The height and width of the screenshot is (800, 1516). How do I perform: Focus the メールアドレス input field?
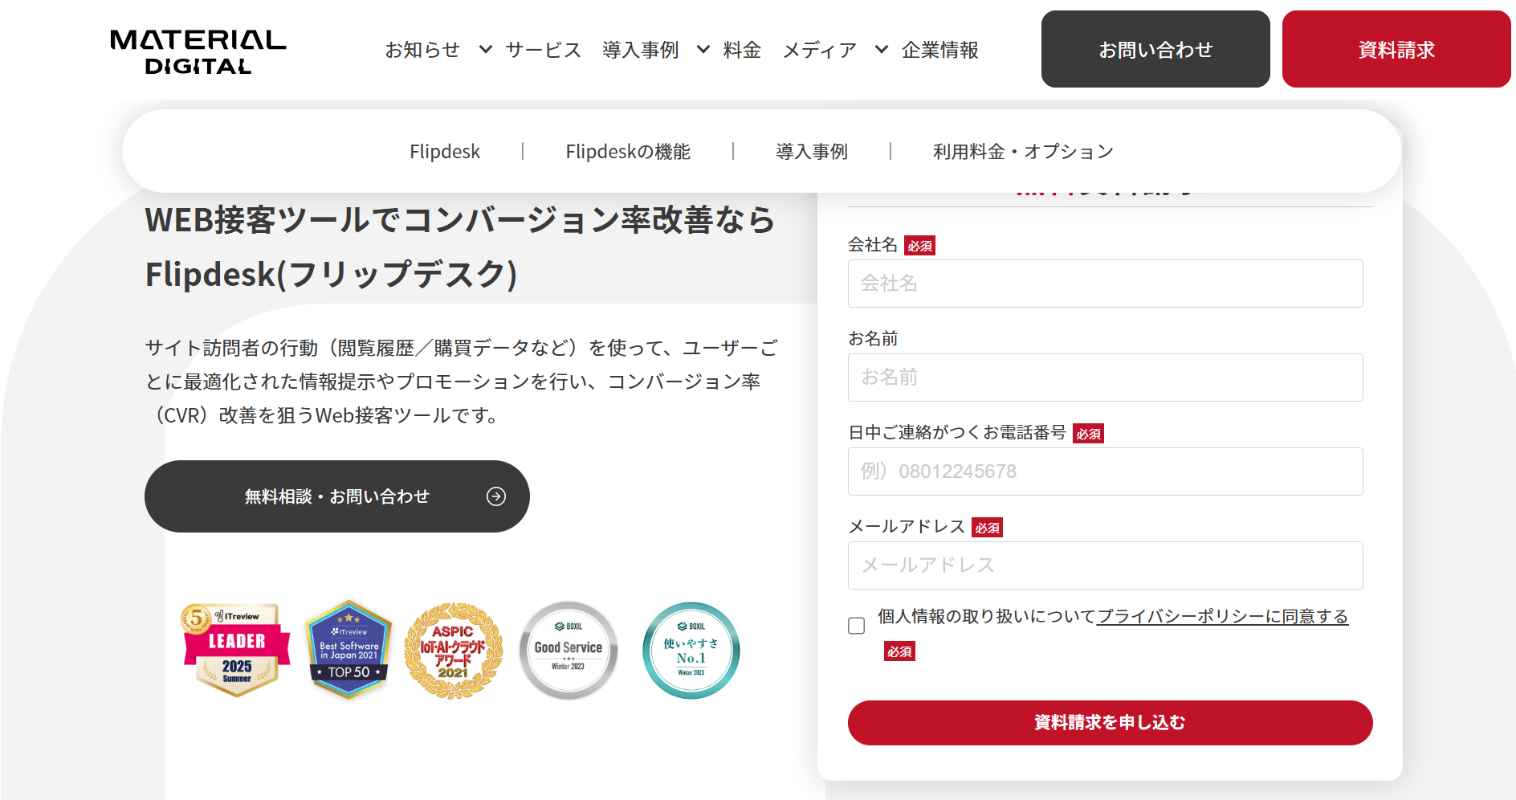pos(1105,565)
